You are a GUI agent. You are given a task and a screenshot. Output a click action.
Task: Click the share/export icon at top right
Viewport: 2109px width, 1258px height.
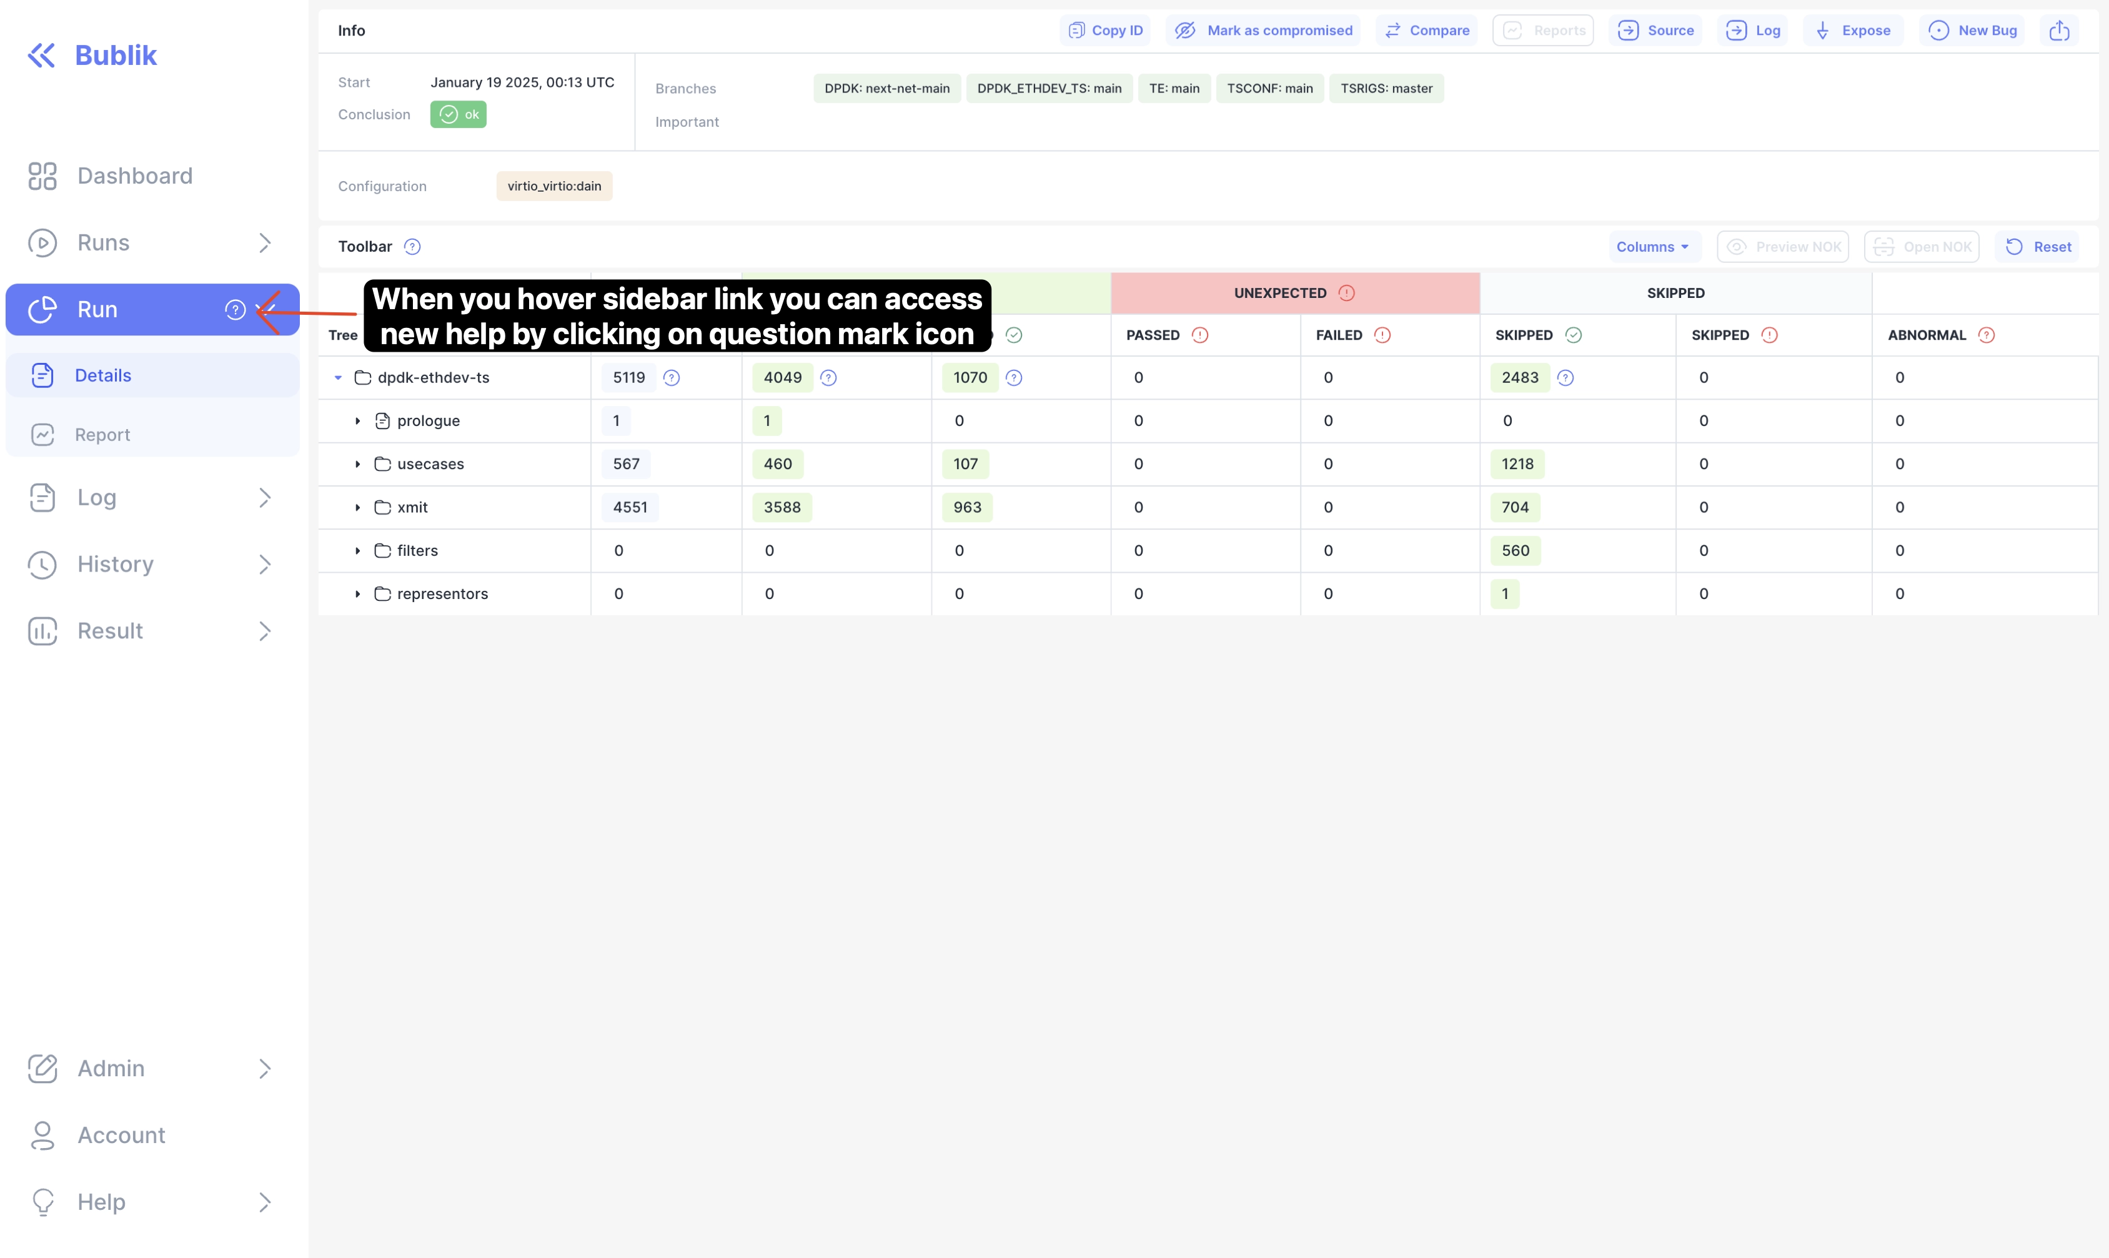point(2061,30)
